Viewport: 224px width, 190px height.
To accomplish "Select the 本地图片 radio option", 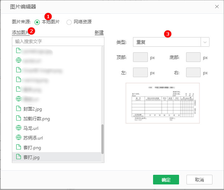I will point(37,22).
